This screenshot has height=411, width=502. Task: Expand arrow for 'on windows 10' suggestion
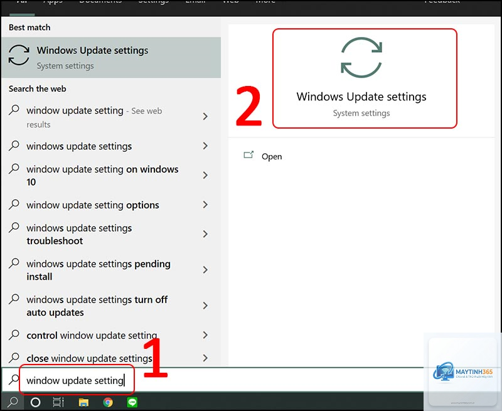point(206,175)
